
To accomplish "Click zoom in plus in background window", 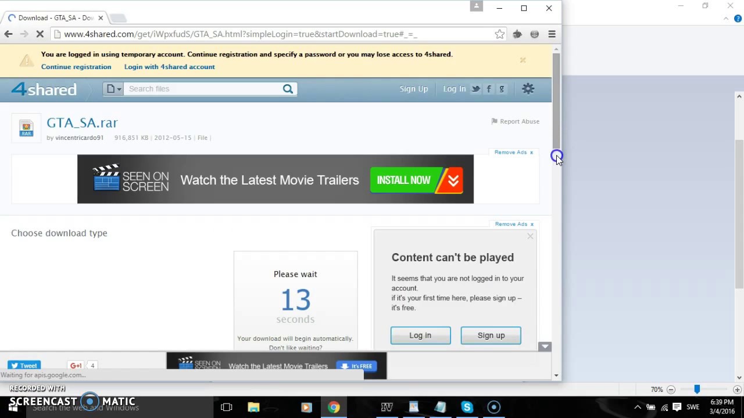I will [x=737, y=390].
